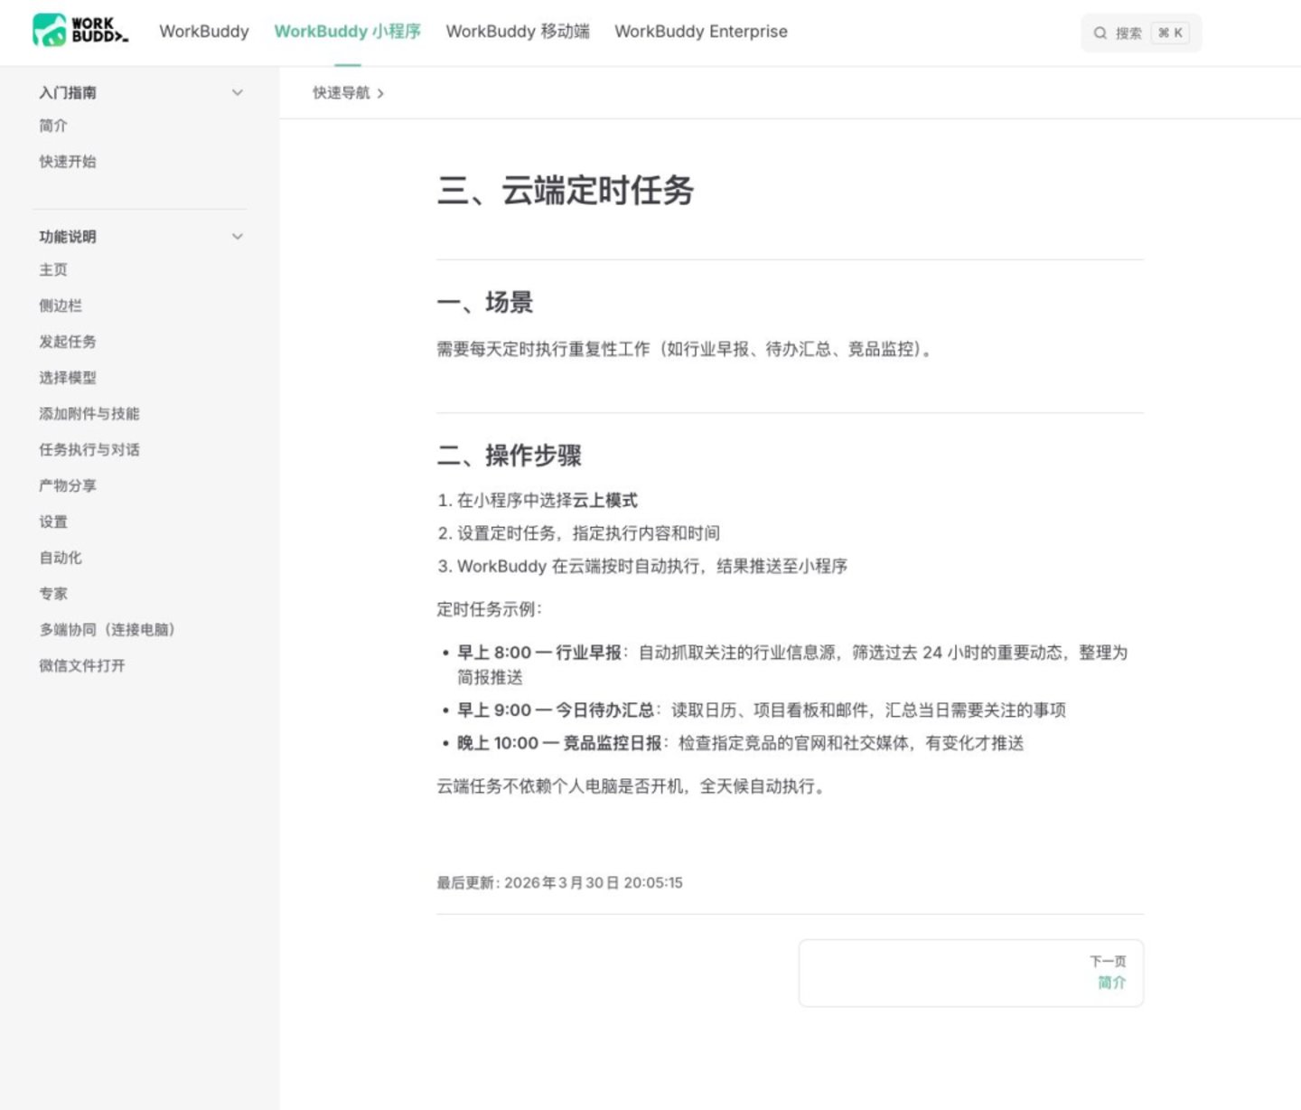This screenshot has height=1110, width=1301.
Task: Click the 定时任务示例 label
Action: (x=489, y=609)
